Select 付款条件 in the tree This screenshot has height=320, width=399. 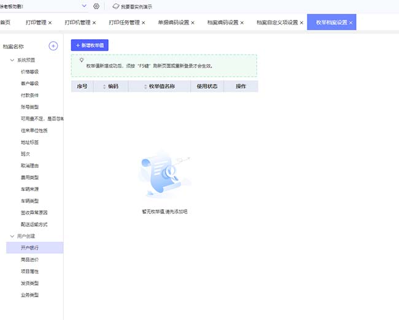click(29, 95)
